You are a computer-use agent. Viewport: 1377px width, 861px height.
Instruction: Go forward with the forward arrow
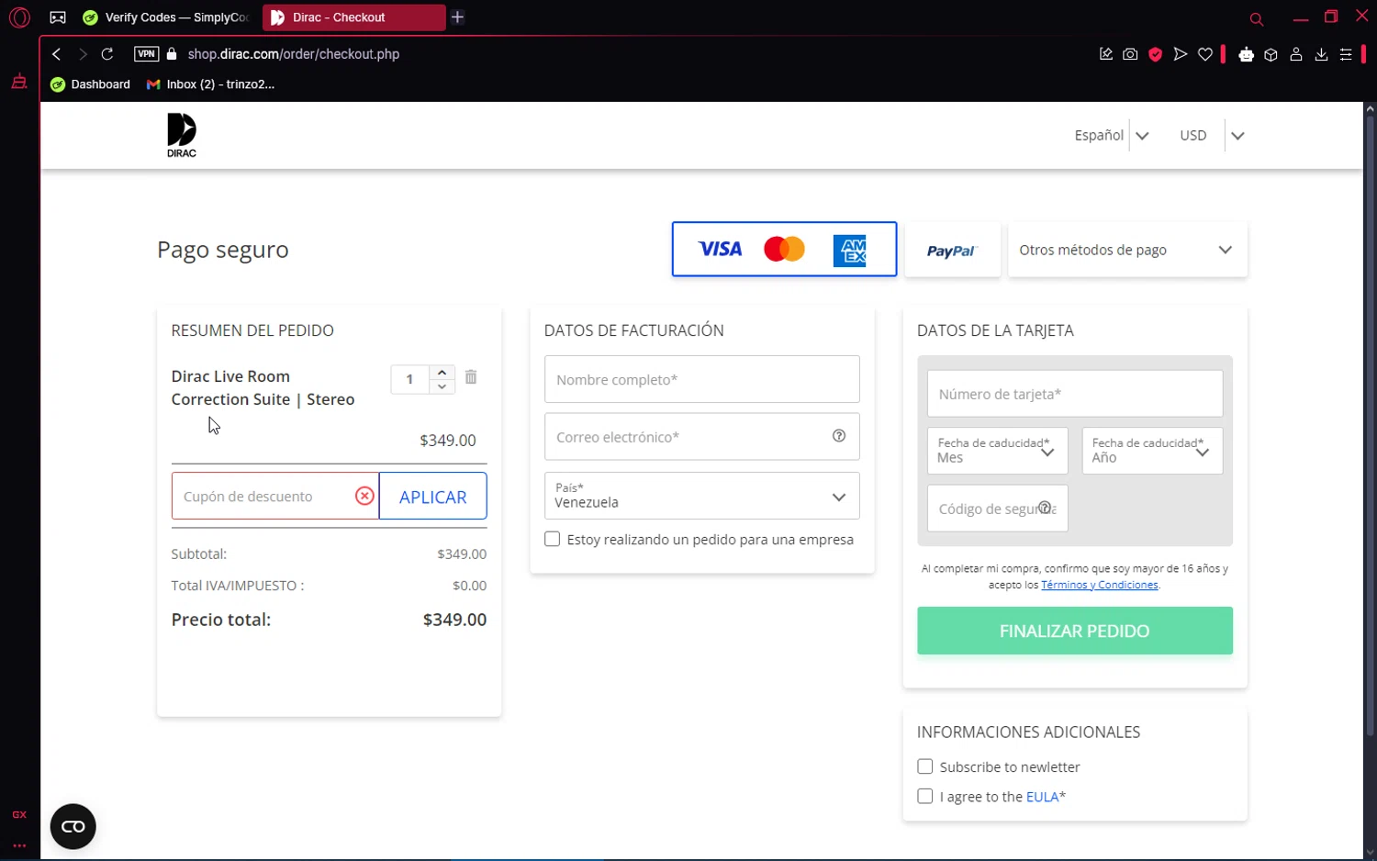[x=83, y=54]
